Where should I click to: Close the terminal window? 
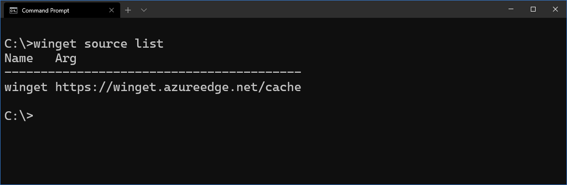[555, 9]
